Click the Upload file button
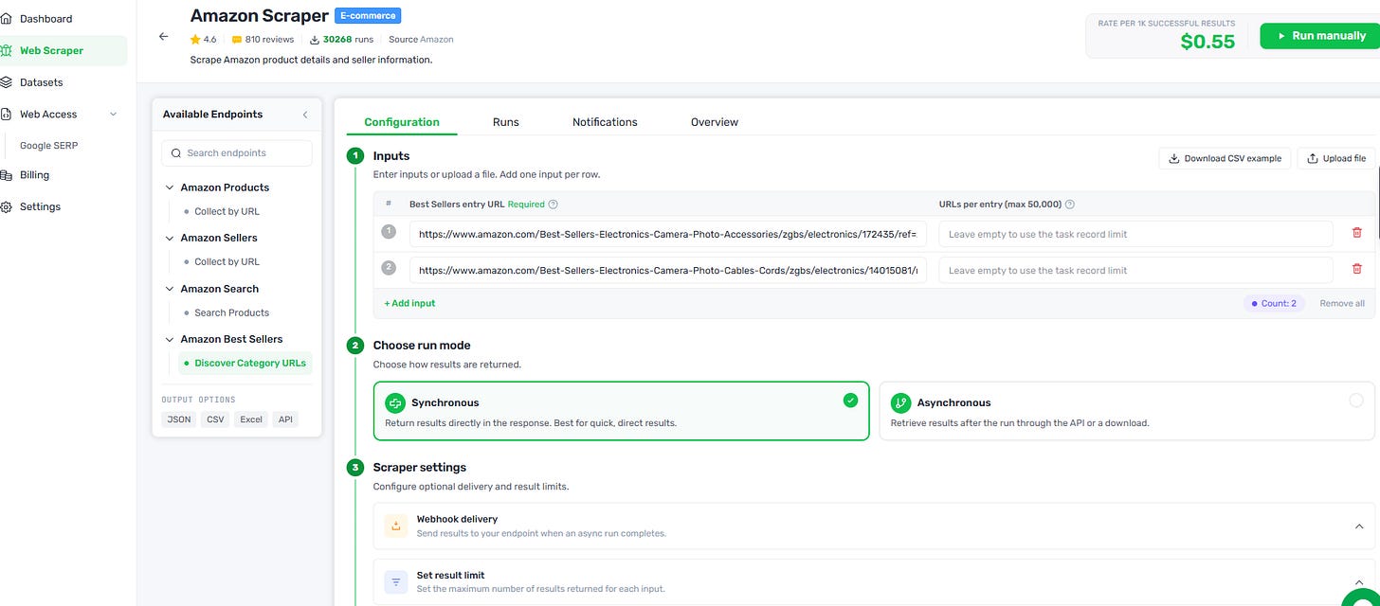 point(1336,158)
